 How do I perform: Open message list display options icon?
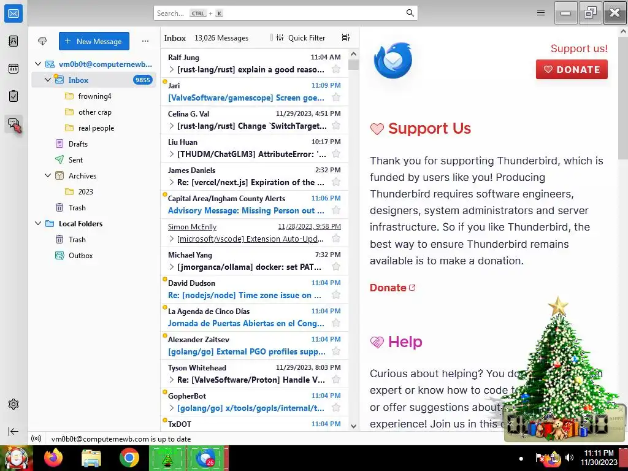tap(346, 37)
